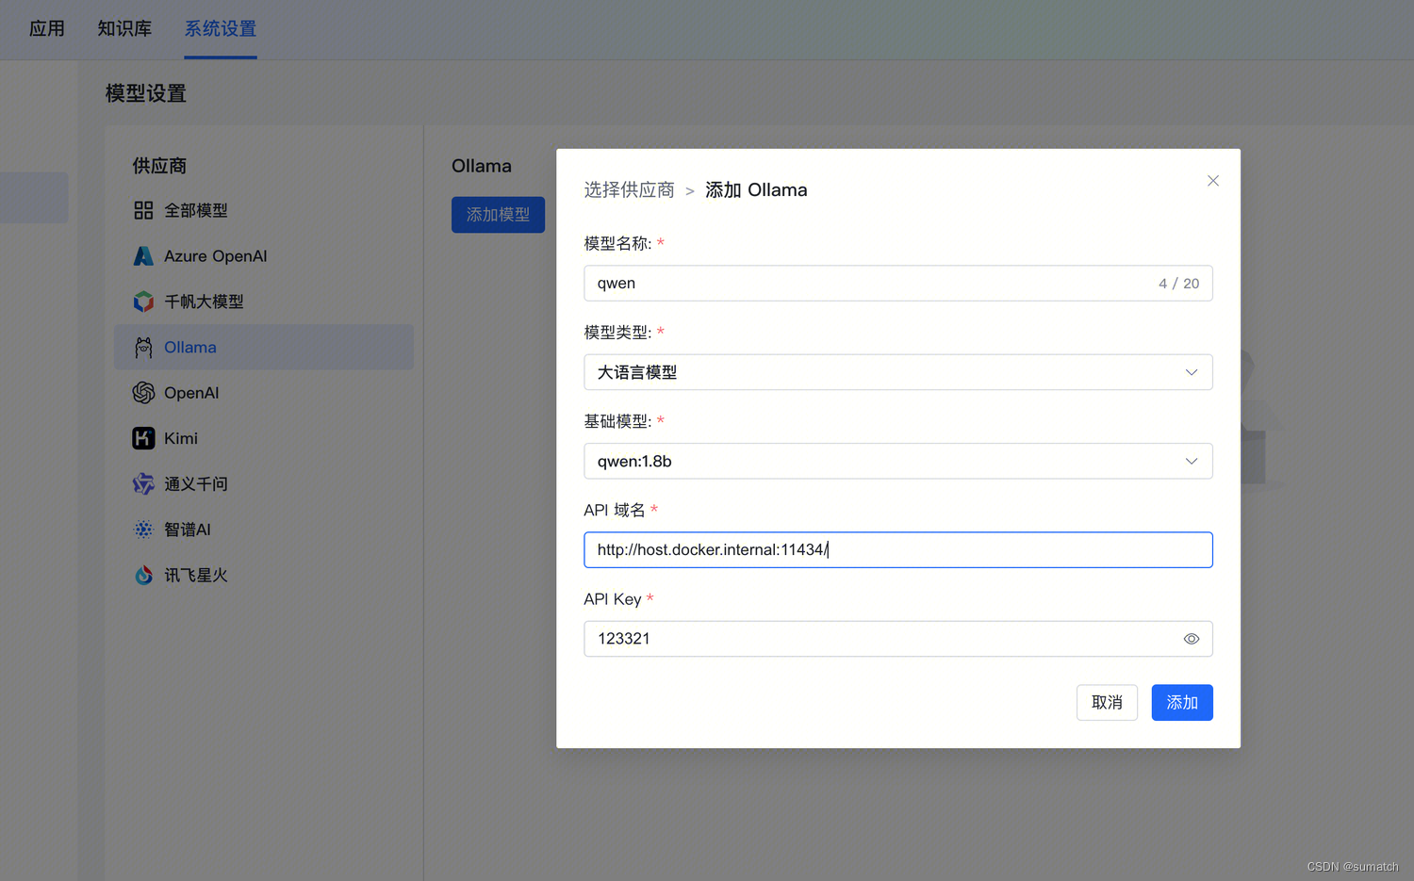This screenshot has width=1414, height=881.
Task: Select 讯飞星火 supplier entry
Action: click(x=264, y=575)
